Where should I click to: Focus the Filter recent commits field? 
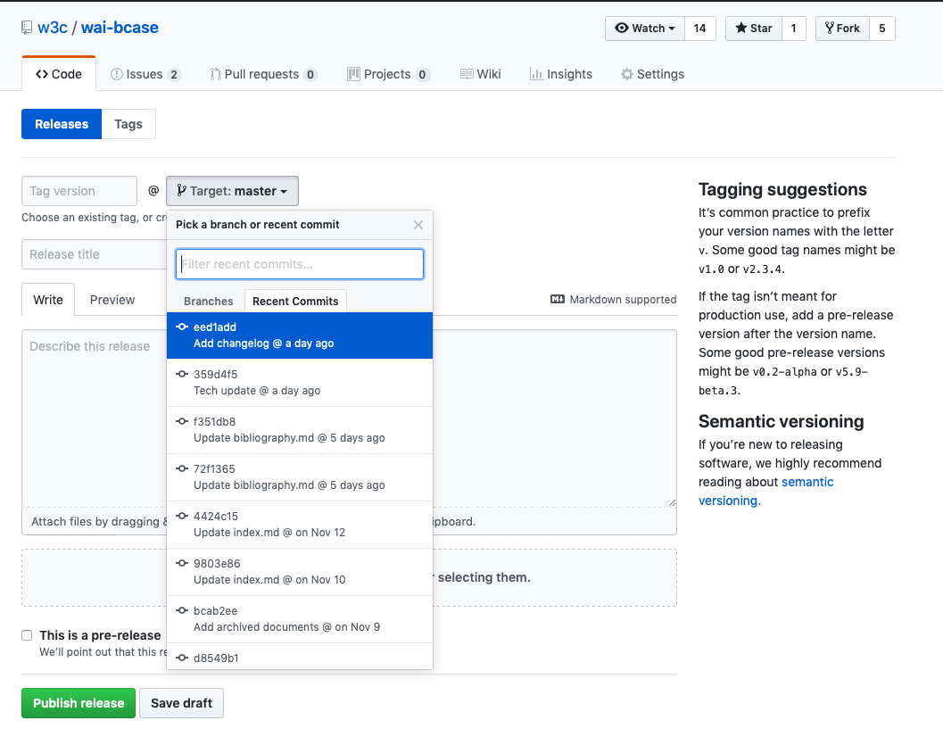tap(300, 264)
